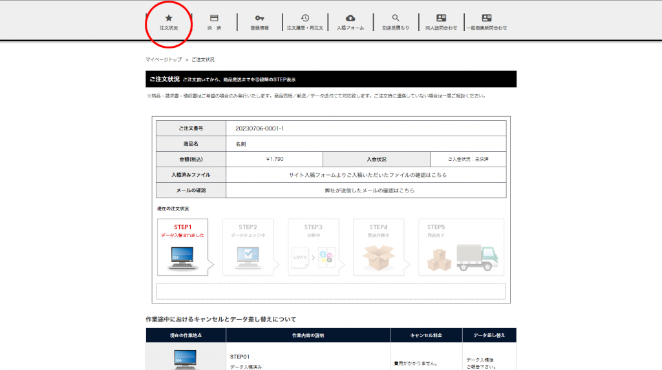Open the submitted file confirmation link
This screenshot has width=662, height=370.
pyautogui.click(x=367, y=175)
